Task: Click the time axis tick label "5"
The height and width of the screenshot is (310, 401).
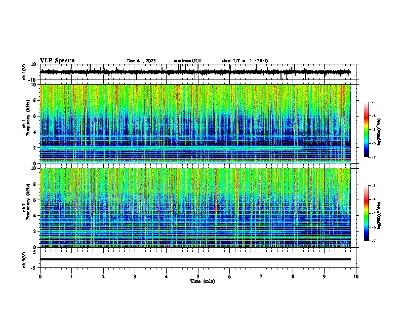Action: [198, 277]
